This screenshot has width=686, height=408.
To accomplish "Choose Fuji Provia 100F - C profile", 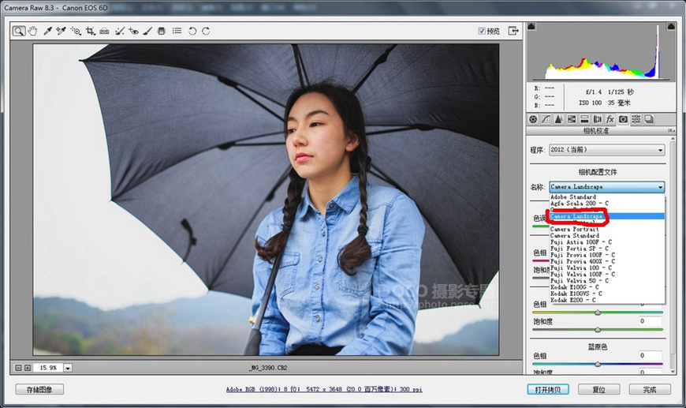I will 607,255.
